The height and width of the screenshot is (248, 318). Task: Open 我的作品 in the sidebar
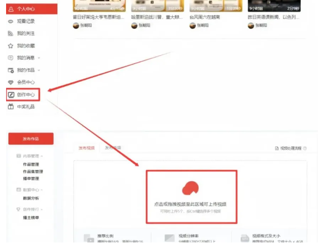(x=26, y=70)
